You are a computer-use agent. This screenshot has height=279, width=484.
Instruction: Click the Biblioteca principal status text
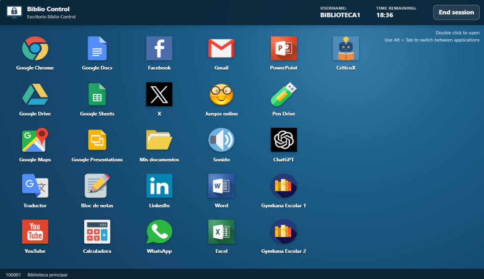(47, 275)
